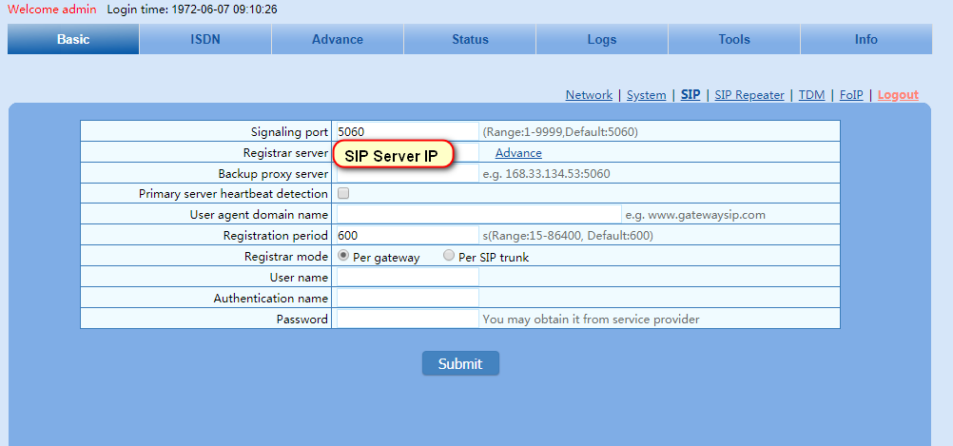Click the Logout link
The width and height of the screenshot is (953, 446).
click(898, 95)
